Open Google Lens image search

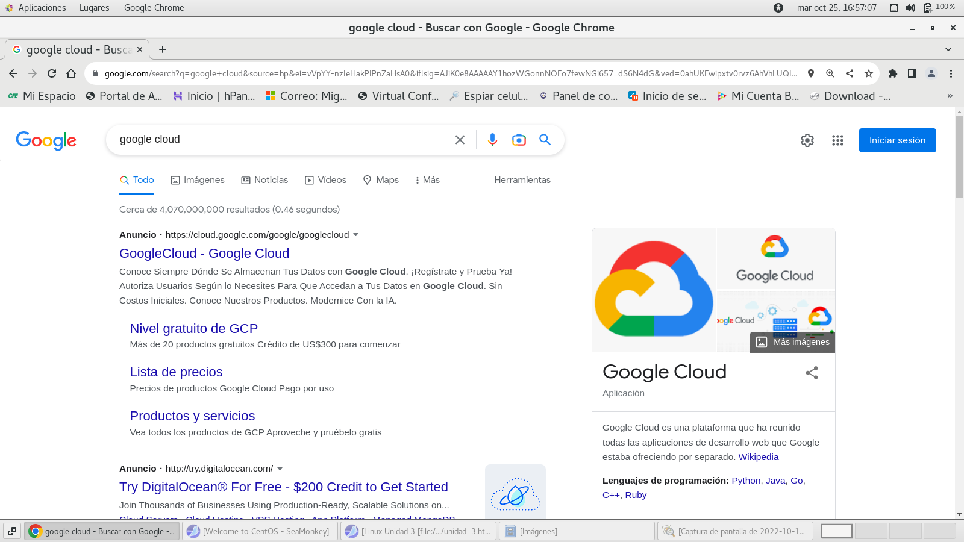coord(519,140)
